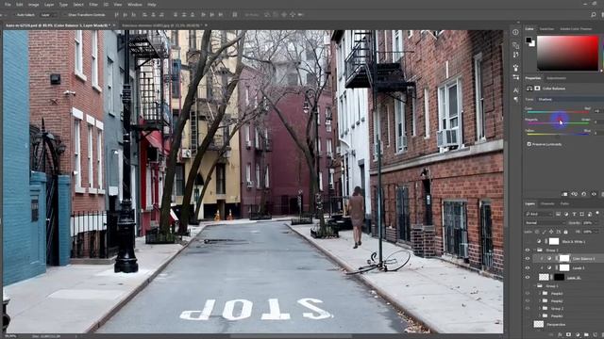Click lock transparent pixels icon
The image size is (604, 339).
coord(537,232)
